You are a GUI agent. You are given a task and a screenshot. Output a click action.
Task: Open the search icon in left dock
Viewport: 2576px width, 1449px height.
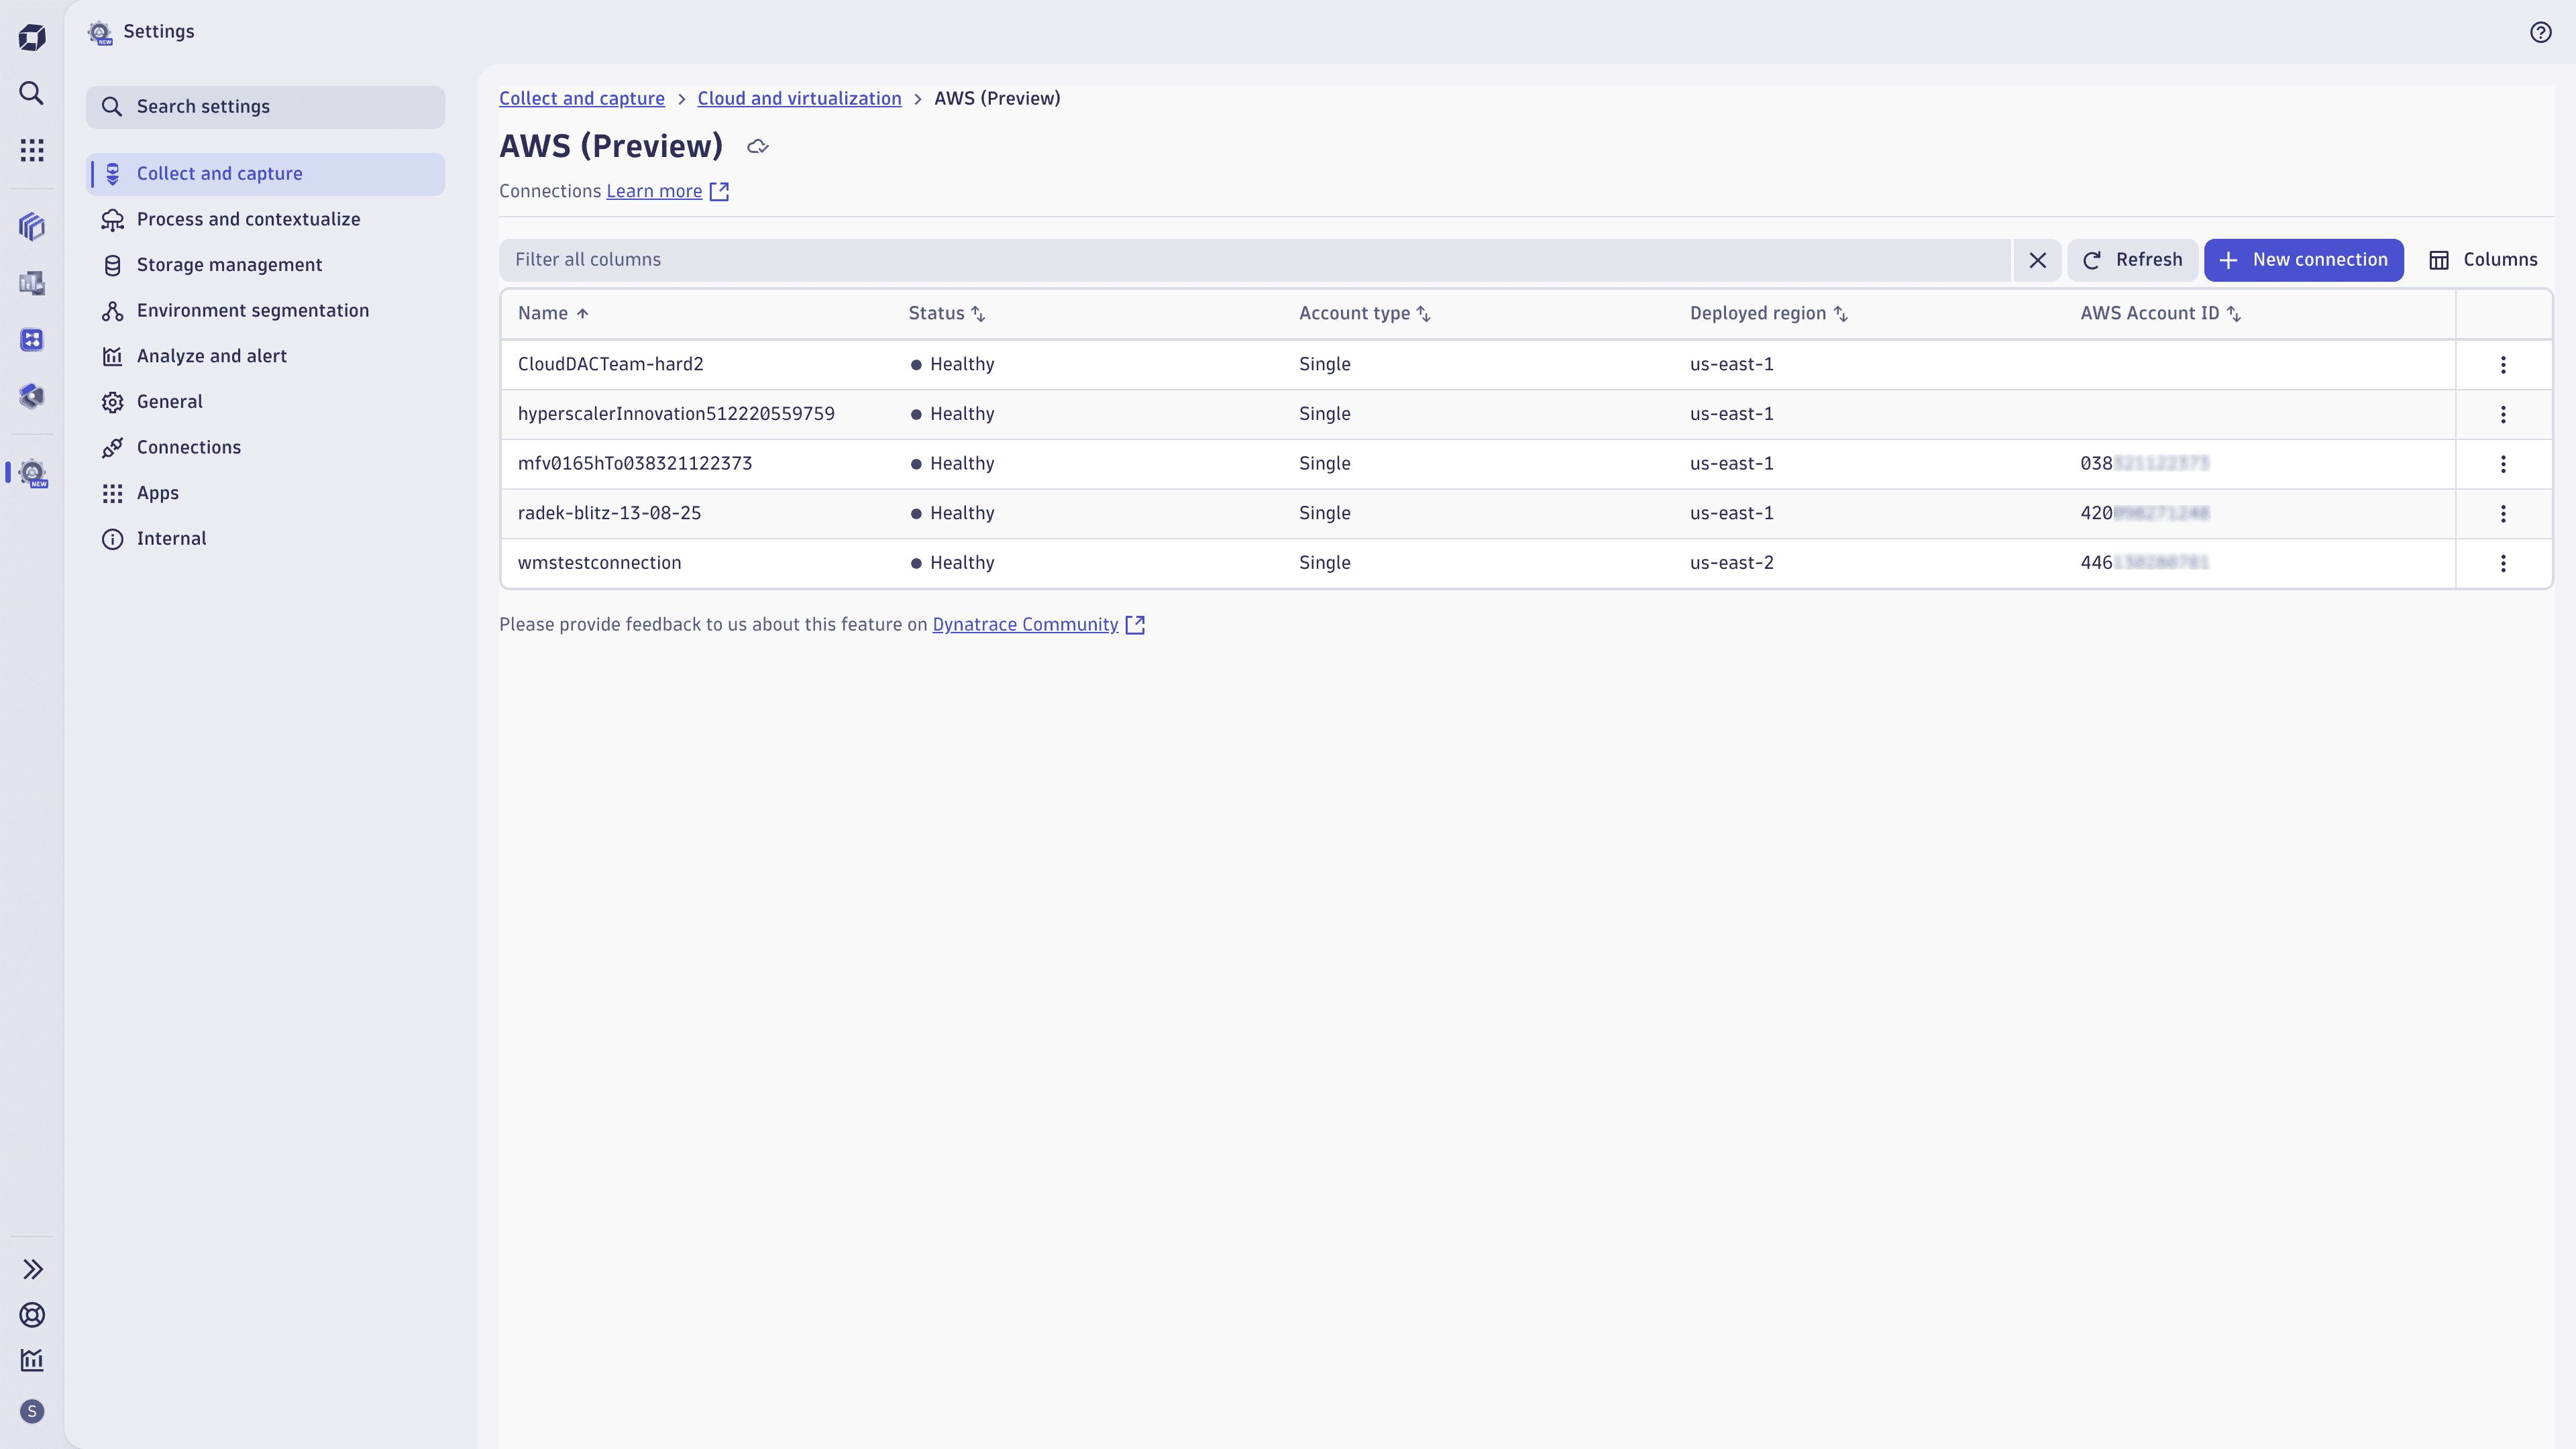click(x=32, y=93)
